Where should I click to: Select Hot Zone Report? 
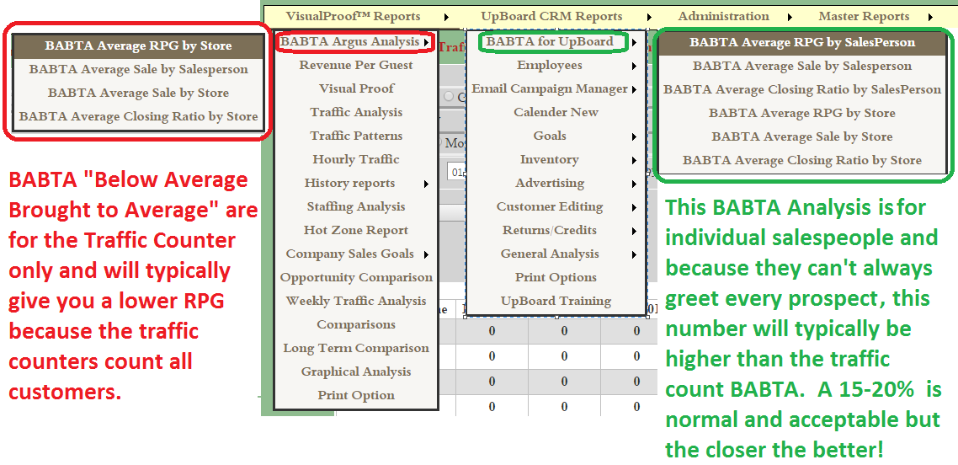tap(355, 230)
